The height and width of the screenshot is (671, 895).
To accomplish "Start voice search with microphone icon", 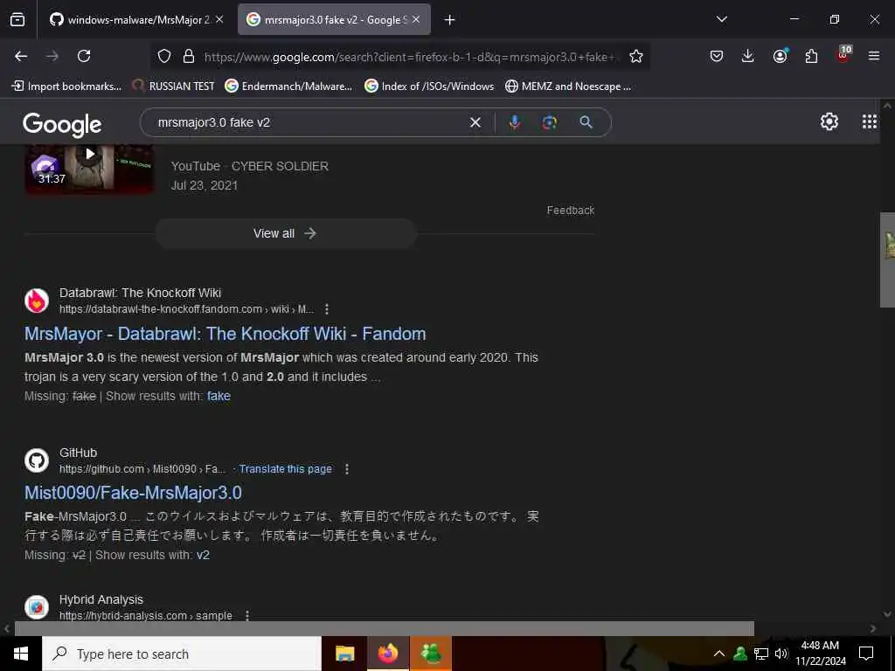I will [514, 122].
